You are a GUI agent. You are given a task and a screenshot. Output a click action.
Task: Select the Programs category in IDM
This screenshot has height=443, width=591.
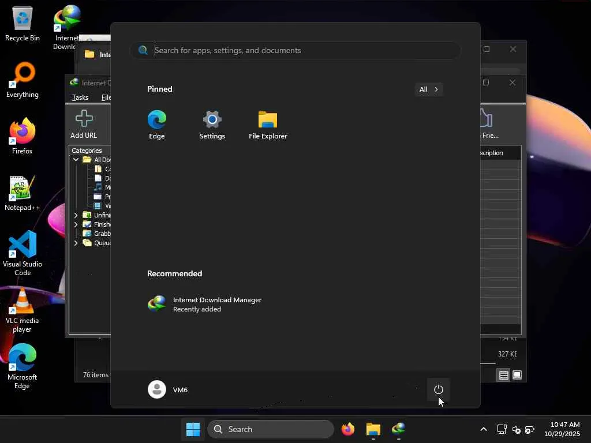[102, 197]
